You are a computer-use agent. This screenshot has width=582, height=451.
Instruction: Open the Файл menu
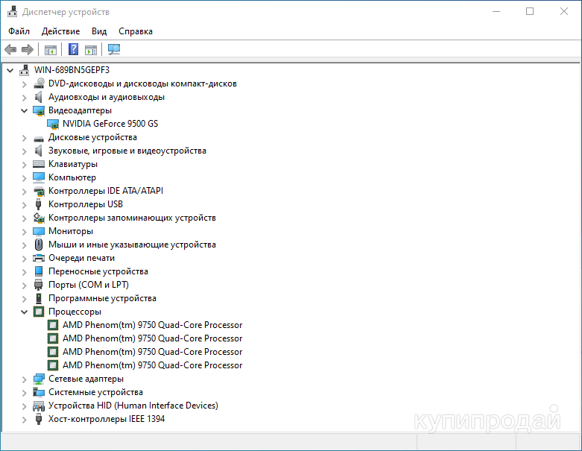tap(19, 31)
